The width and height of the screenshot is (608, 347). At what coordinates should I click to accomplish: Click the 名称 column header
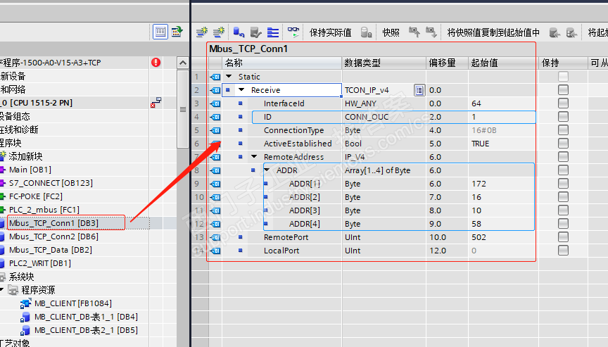pos(282,63)
